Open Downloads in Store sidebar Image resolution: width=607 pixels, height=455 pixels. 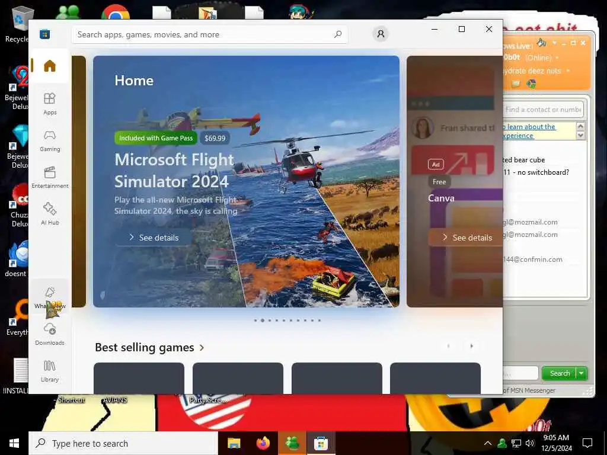tap(50, 334)
